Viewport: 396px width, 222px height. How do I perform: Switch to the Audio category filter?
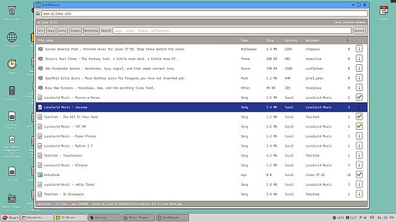click(x=62, y=30)
